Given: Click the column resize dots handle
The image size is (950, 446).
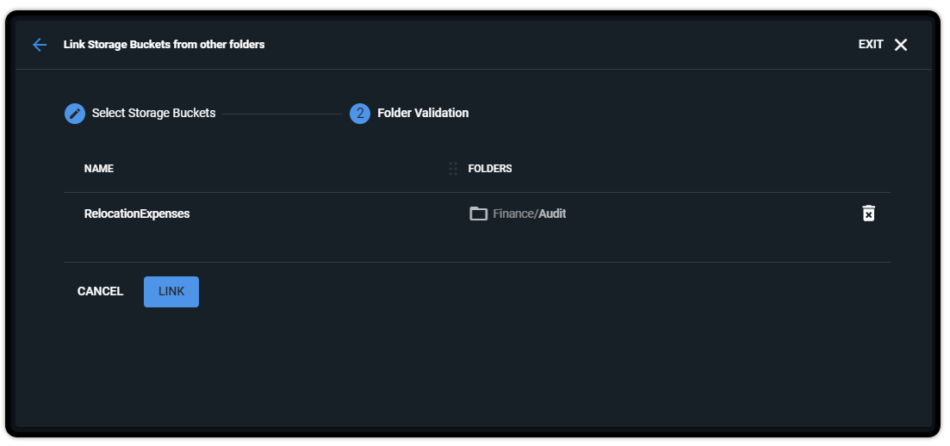Looking at the screenshot, I should click(453, 169).
